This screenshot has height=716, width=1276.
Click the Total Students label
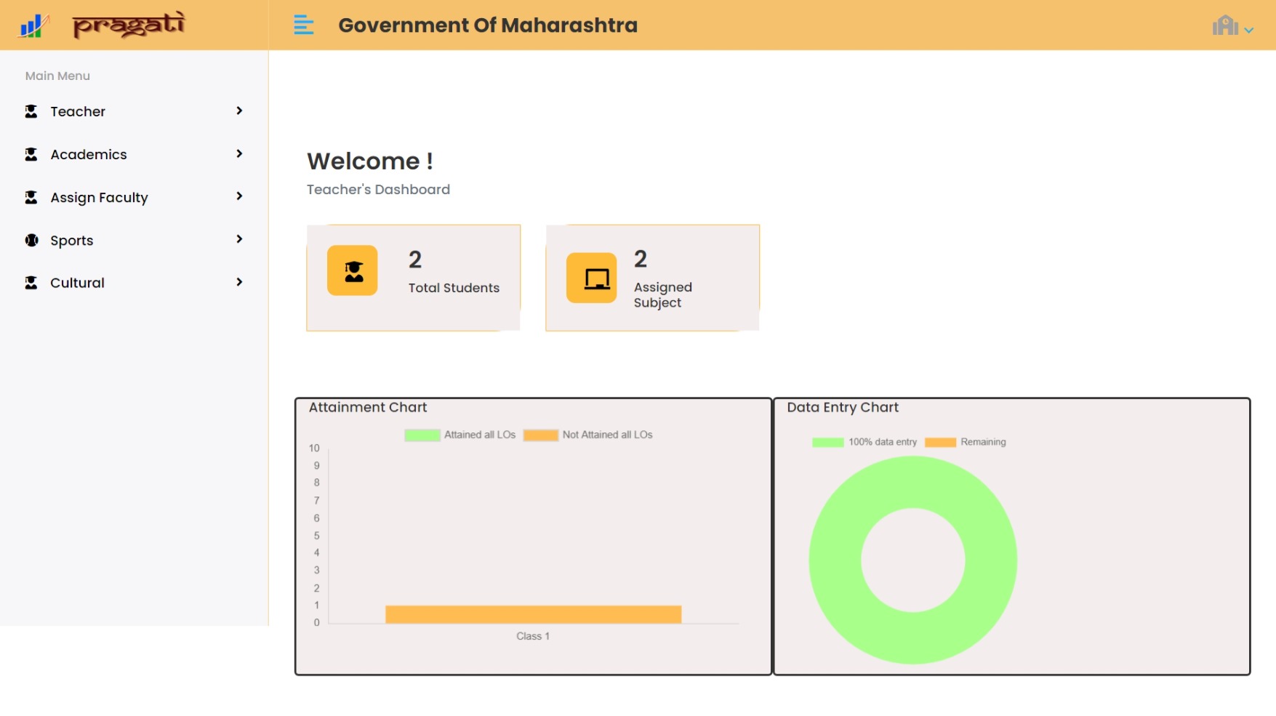[x=454, y=288]
